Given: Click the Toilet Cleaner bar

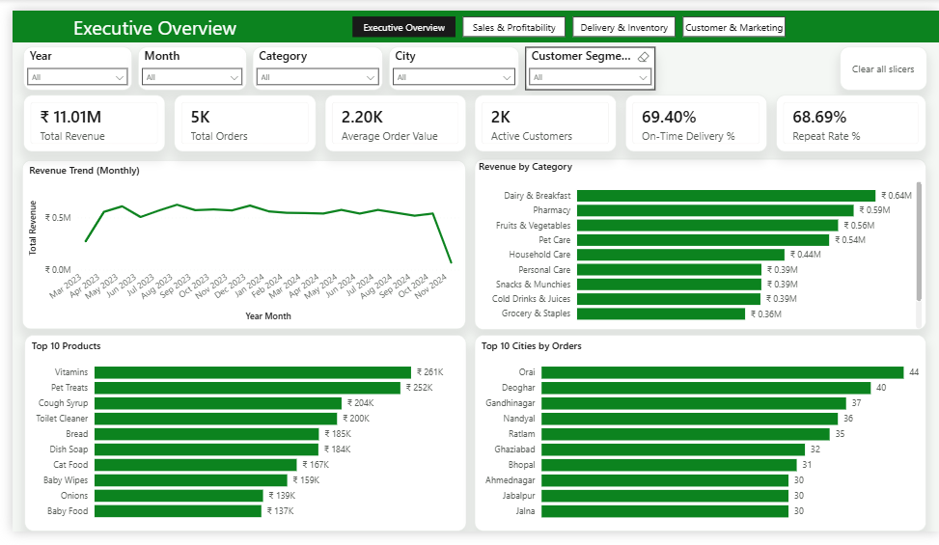Looking at the screenshot, I should (215, 419).
